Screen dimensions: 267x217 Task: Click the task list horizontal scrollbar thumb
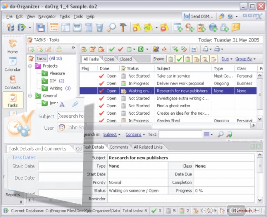(119, 126)
